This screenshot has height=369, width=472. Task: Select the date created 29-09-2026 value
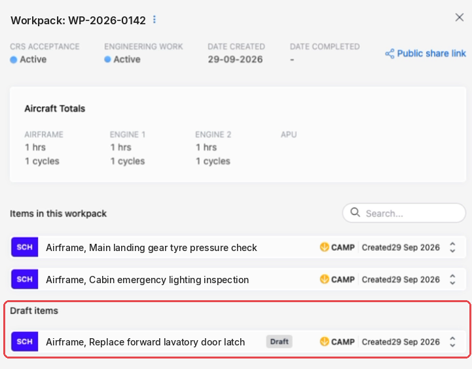[235, 60]
